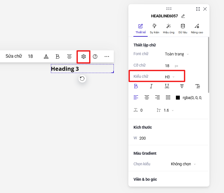This screenshot has height=193, width=224.
Task: Open the three-dot more options menu
Action: [x=107, y=57]
